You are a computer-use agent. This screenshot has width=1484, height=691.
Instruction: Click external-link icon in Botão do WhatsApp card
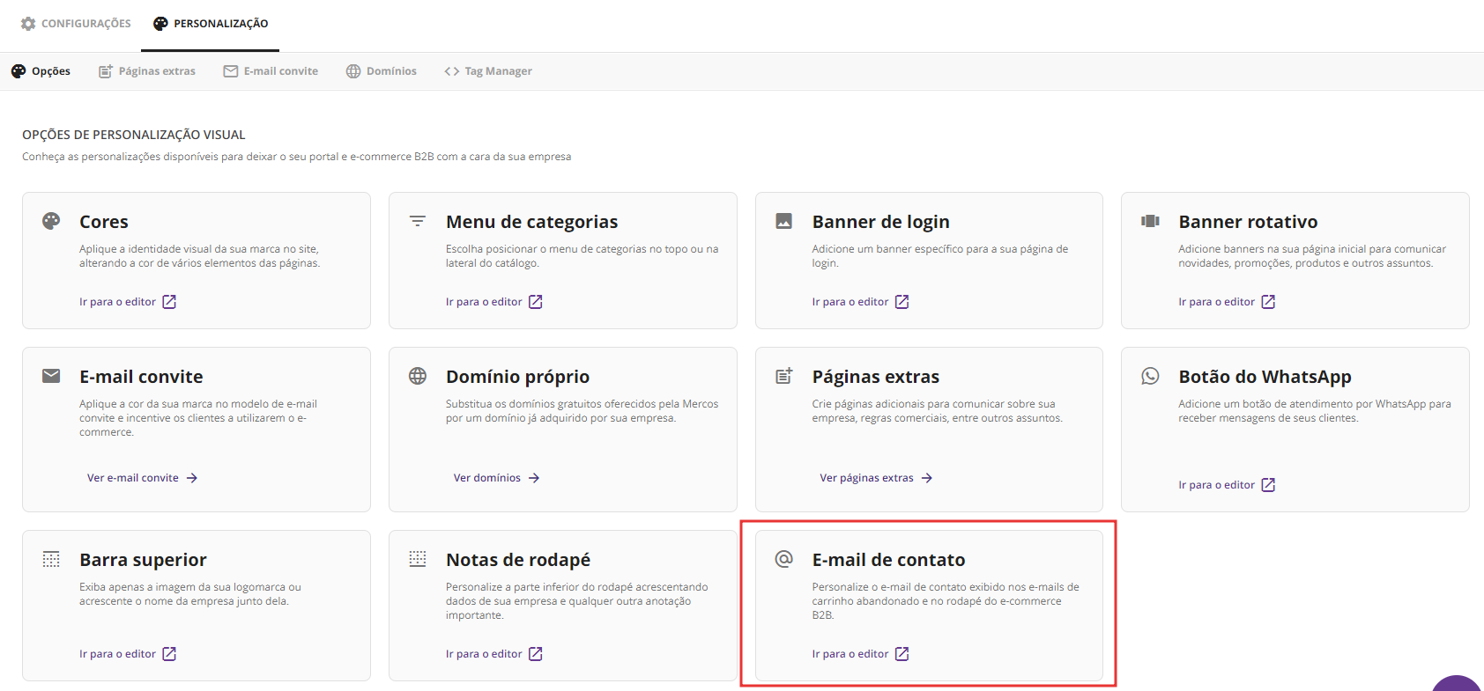1268,485
